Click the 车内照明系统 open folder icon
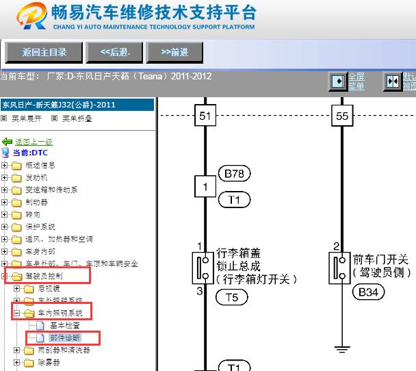This screenshot has height=371, width=416. [29, 314]
